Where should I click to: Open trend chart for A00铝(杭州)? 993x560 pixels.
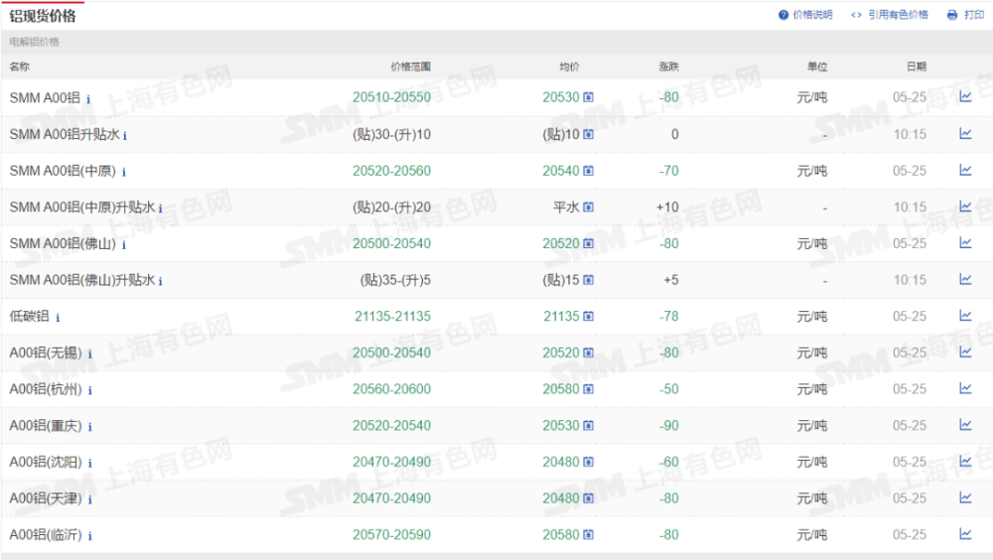click(965, 388)
